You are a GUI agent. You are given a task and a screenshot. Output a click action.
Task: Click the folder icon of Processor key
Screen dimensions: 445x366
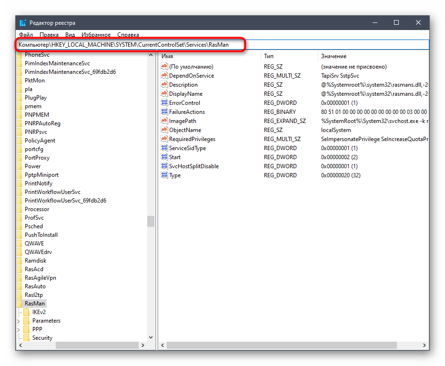point(20,209)
